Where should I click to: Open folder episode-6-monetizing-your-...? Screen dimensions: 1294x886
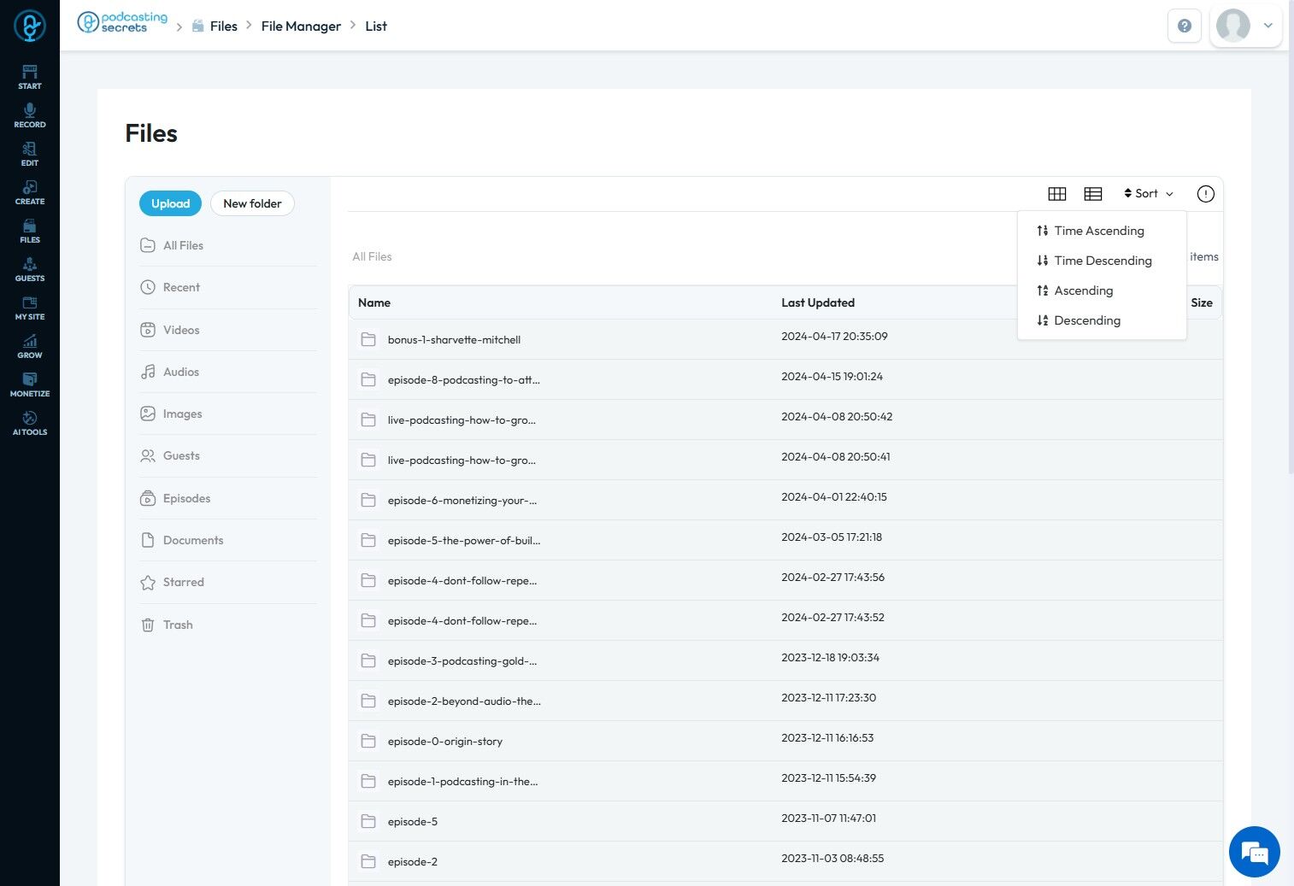click(x=462, y=500)
